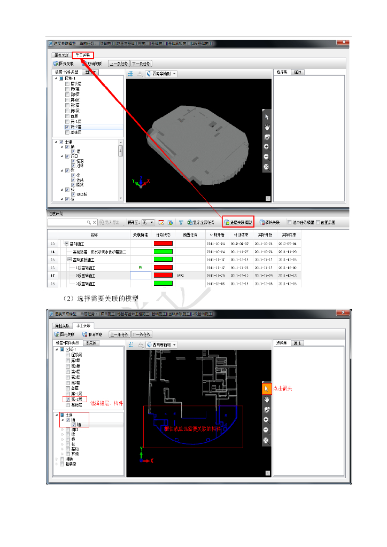This screenshot has width=387, height=547.
Task: Click the filter funnel icon in schedule toolbar
Action: (181, 222)
